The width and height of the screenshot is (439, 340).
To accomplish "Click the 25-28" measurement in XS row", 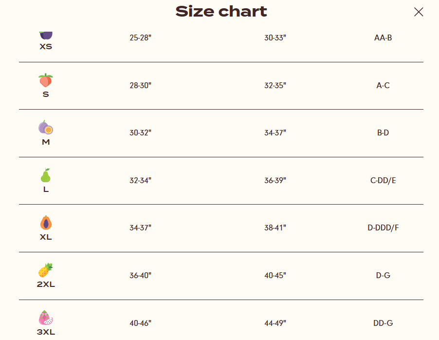I will (x=141, y=38).
